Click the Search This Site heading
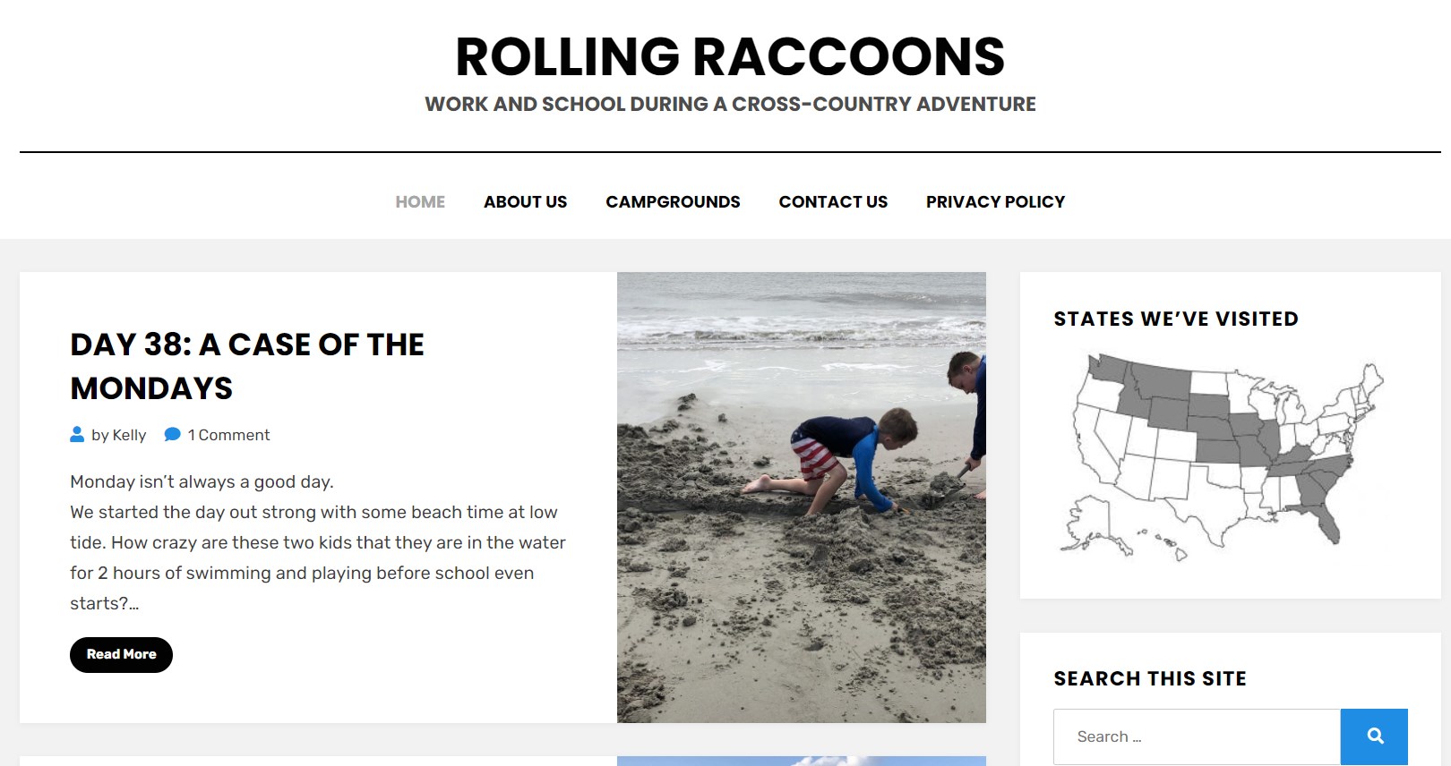 coord(1150,679)
